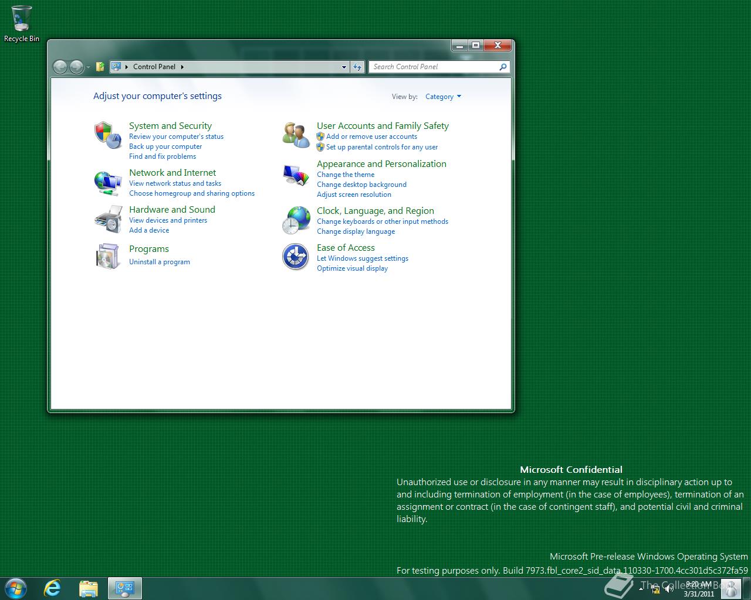This screenshot has width=751, height=600.
Task: Open System and Security category
Action: point(170,126)
